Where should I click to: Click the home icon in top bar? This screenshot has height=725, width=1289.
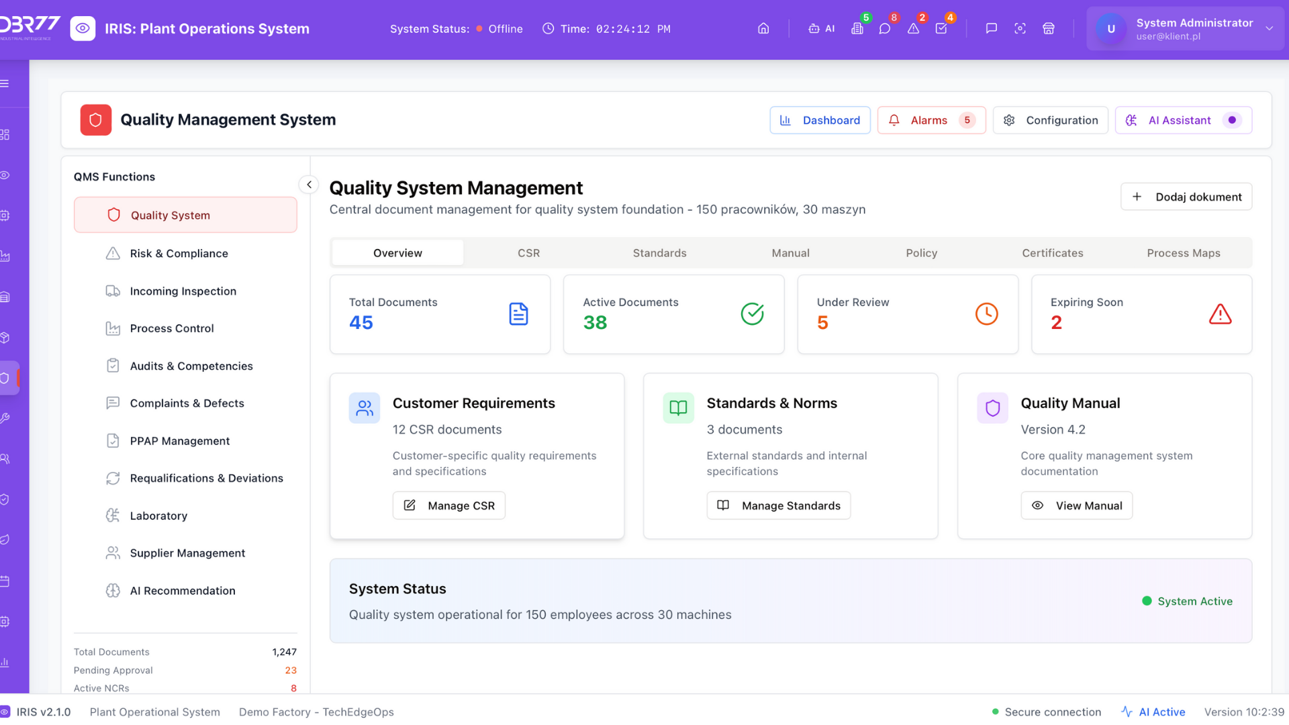763,28
